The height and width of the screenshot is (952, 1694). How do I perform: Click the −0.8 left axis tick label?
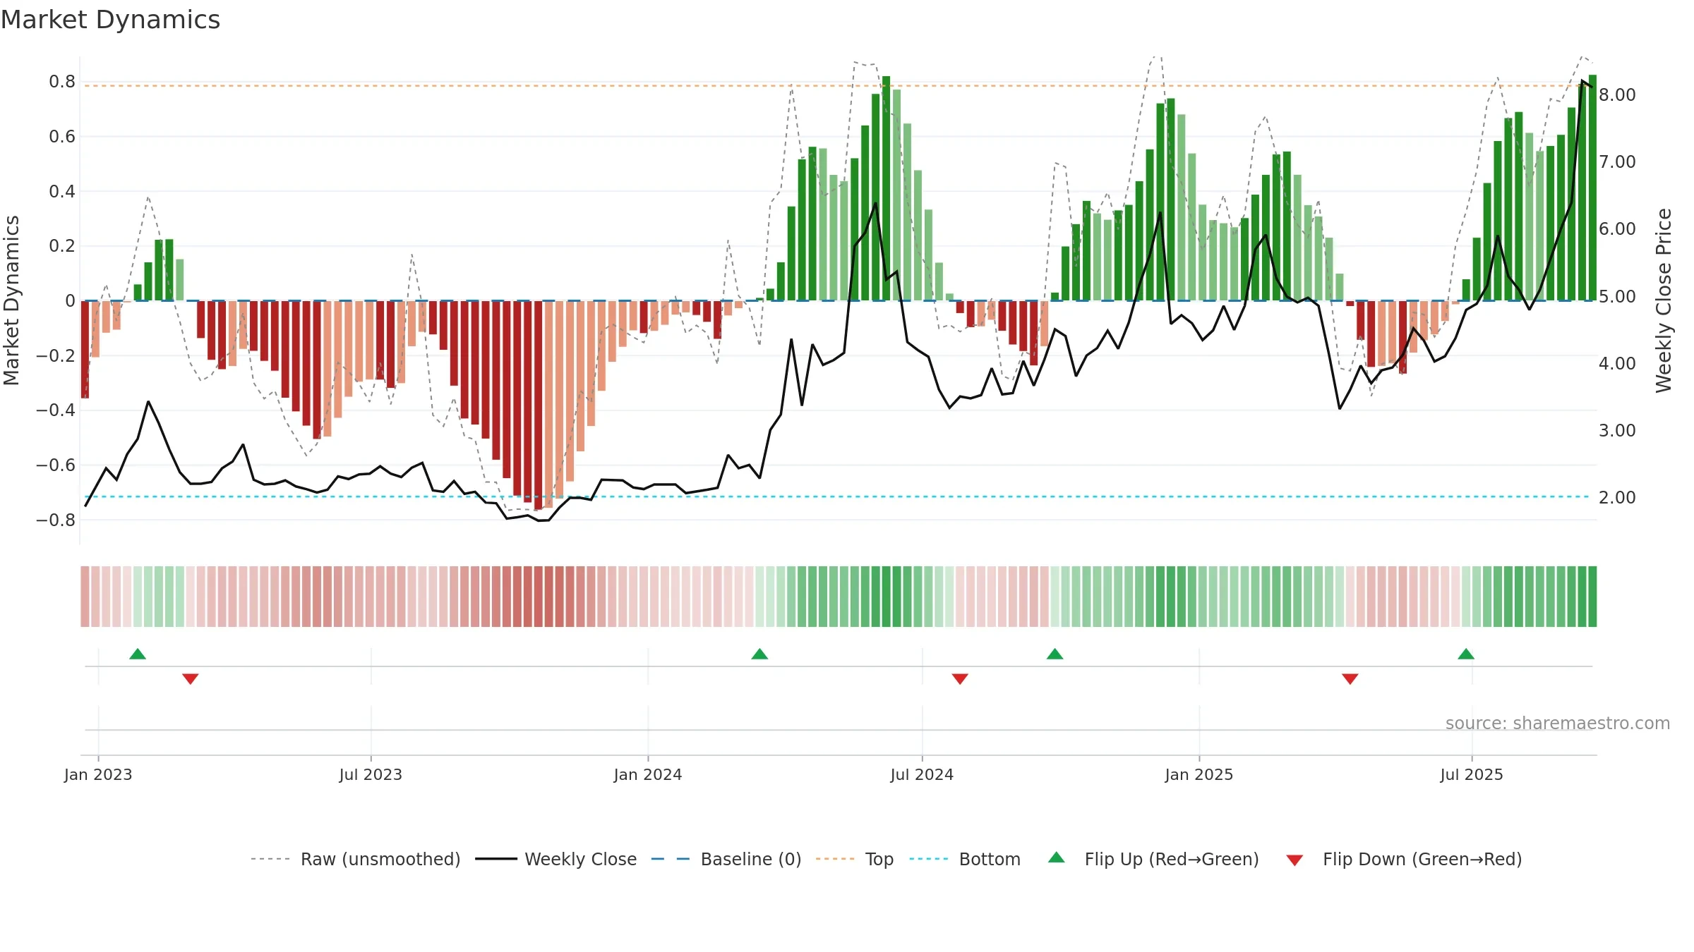(x=56, y=520)
